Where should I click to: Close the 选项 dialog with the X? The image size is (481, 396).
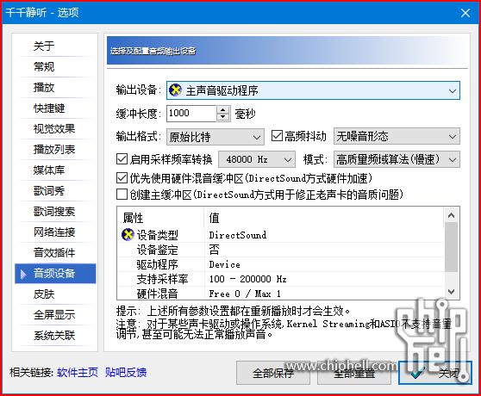coord(465,13)
